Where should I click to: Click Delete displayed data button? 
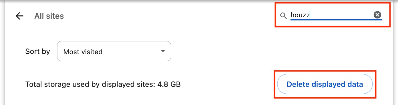click(325, 84)
